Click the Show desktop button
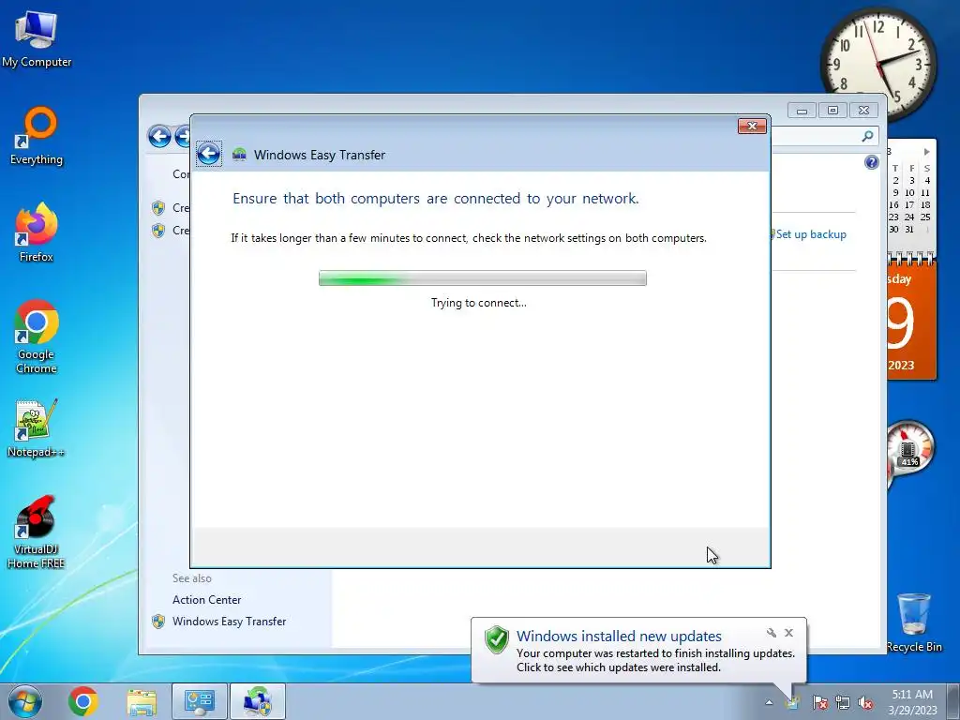This screenshot has height=720, width=960. pos(952,701)
